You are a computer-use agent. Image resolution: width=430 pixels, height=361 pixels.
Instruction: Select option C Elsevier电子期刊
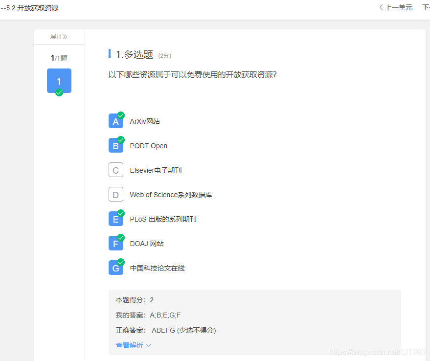pos(116,170)
